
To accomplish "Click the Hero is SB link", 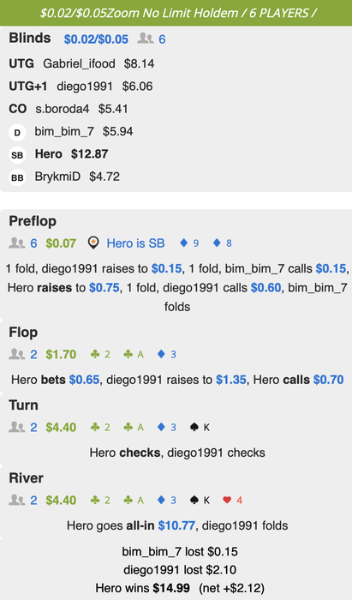I will (x=135, y=243).
